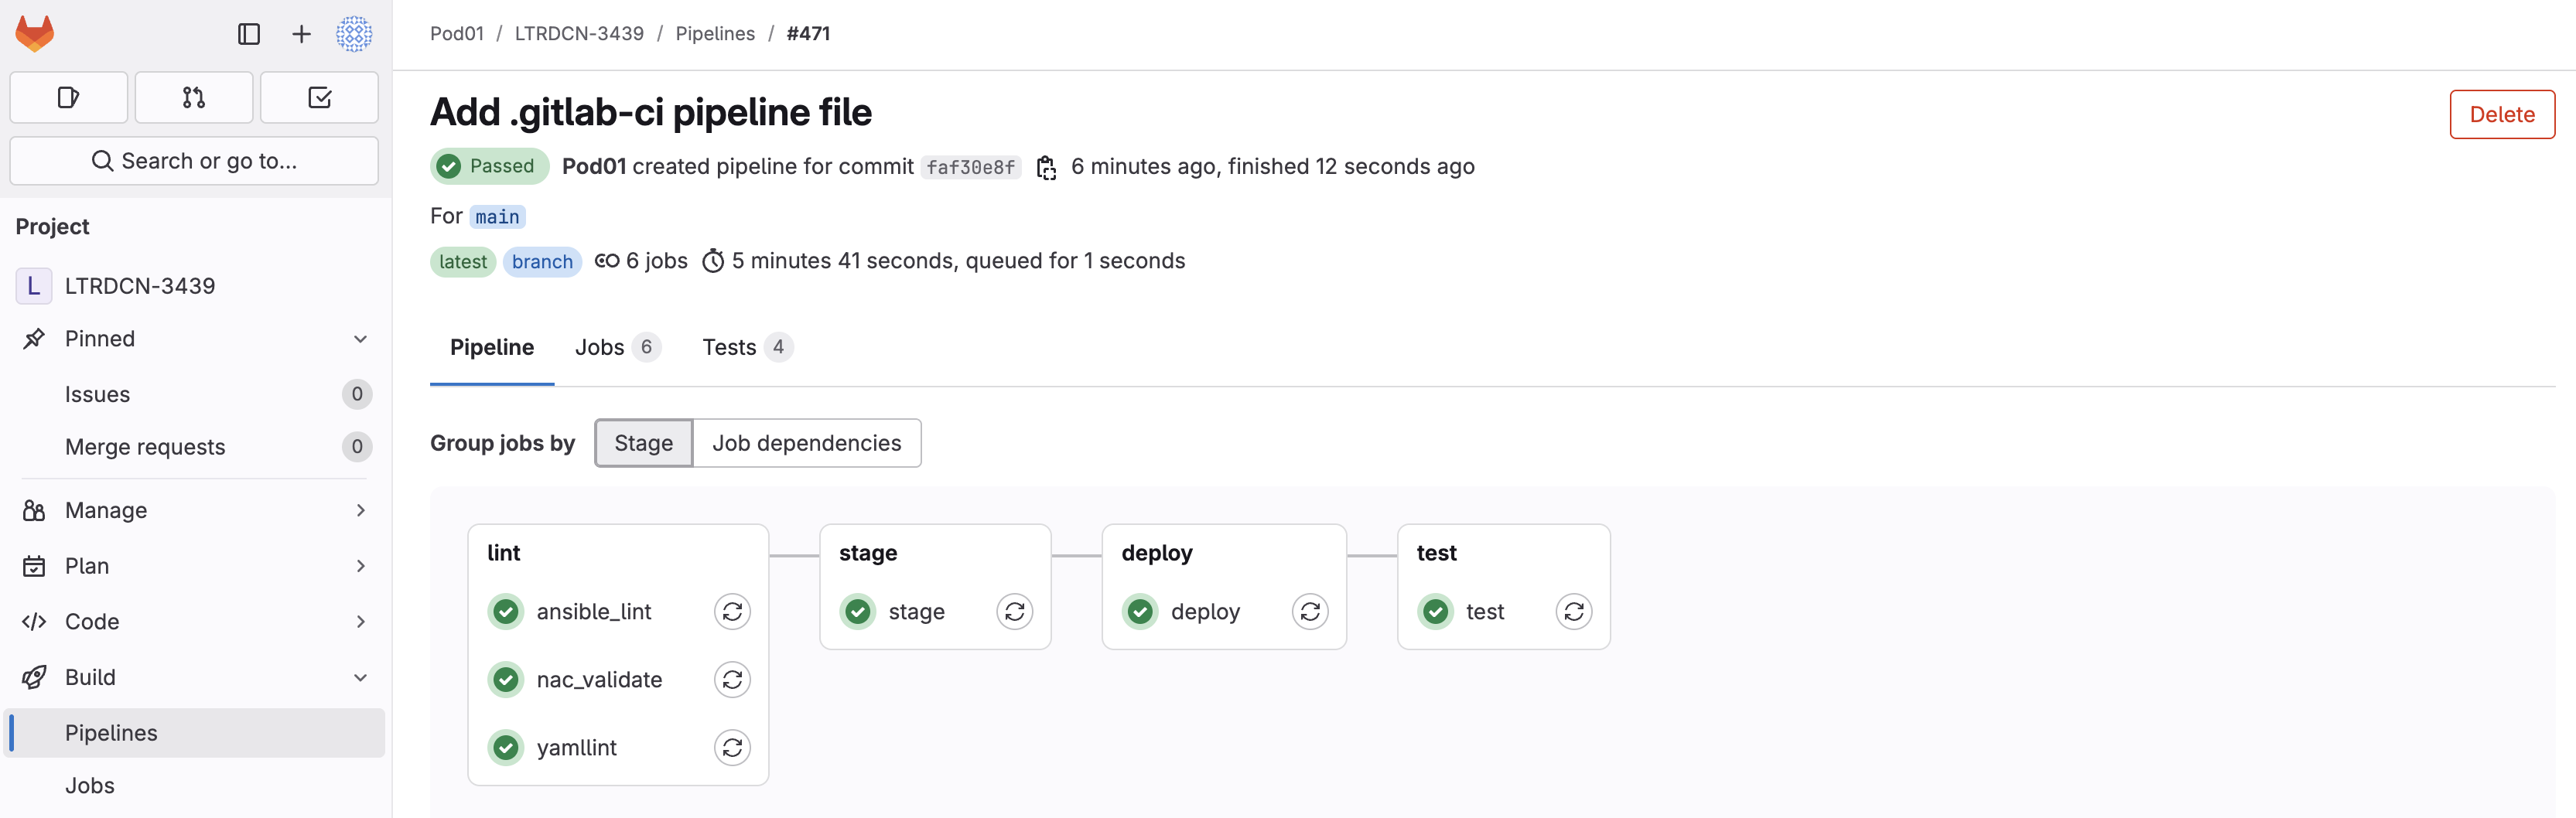The image size is (2576, 818).
Task: Copy the commit SHA with clipboard icon
Action: point(1046,167)
